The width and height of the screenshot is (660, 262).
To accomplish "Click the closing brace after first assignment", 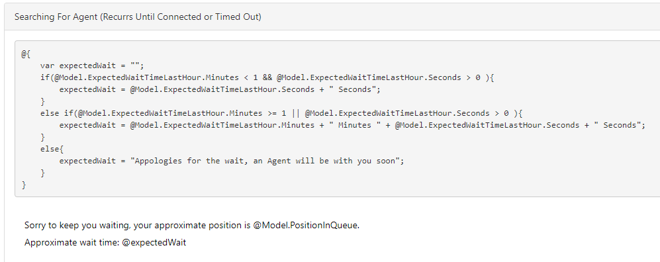I will (42, 101).
